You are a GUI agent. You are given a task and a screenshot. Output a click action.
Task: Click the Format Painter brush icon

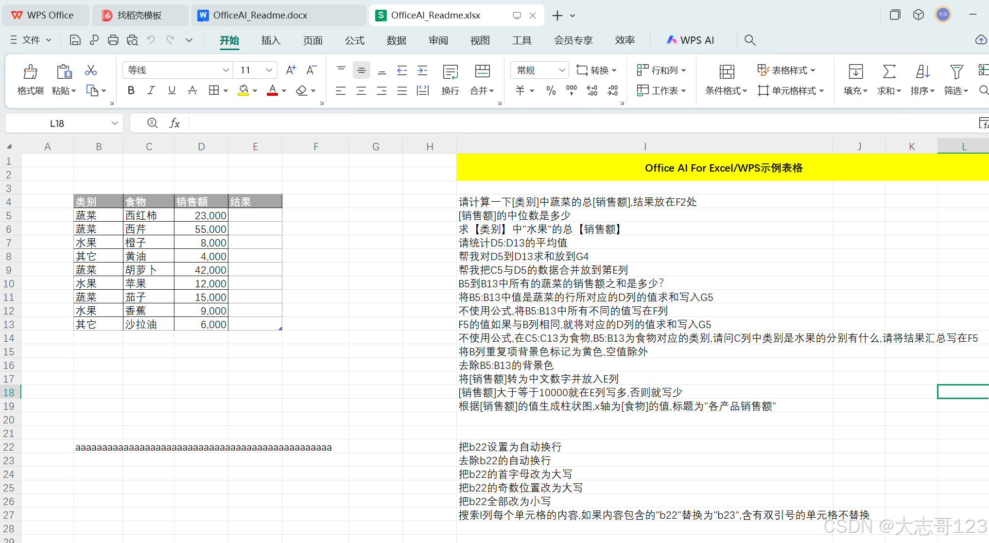(30, 72)
